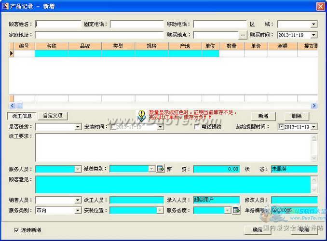Toggle the 连续新增 checkbox

coord(16,230)
